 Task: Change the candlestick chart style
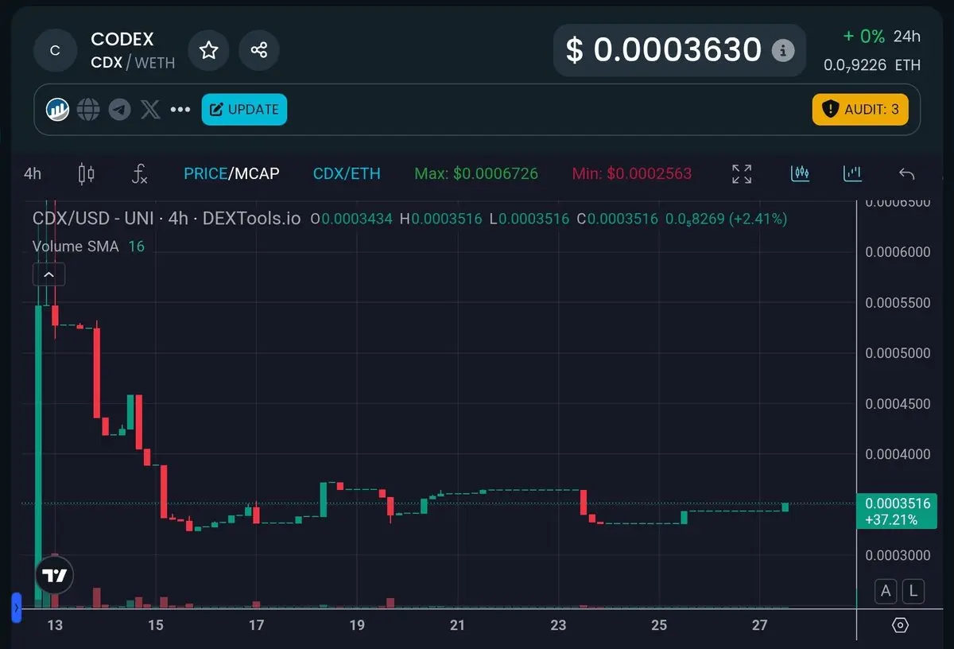(87, 173)
